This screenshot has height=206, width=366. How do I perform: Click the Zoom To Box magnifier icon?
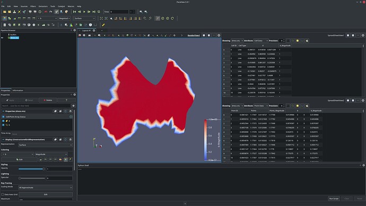tap(111, 19)
